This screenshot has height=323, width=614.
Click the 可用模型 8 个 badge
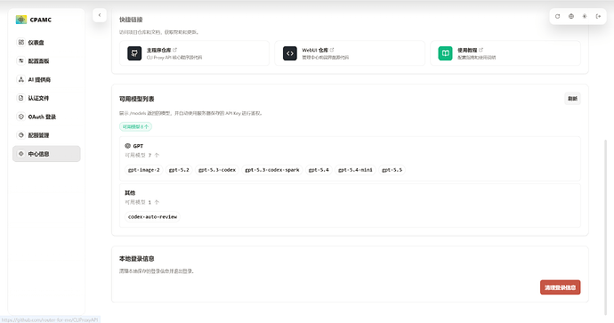click(x=135, y=127)
